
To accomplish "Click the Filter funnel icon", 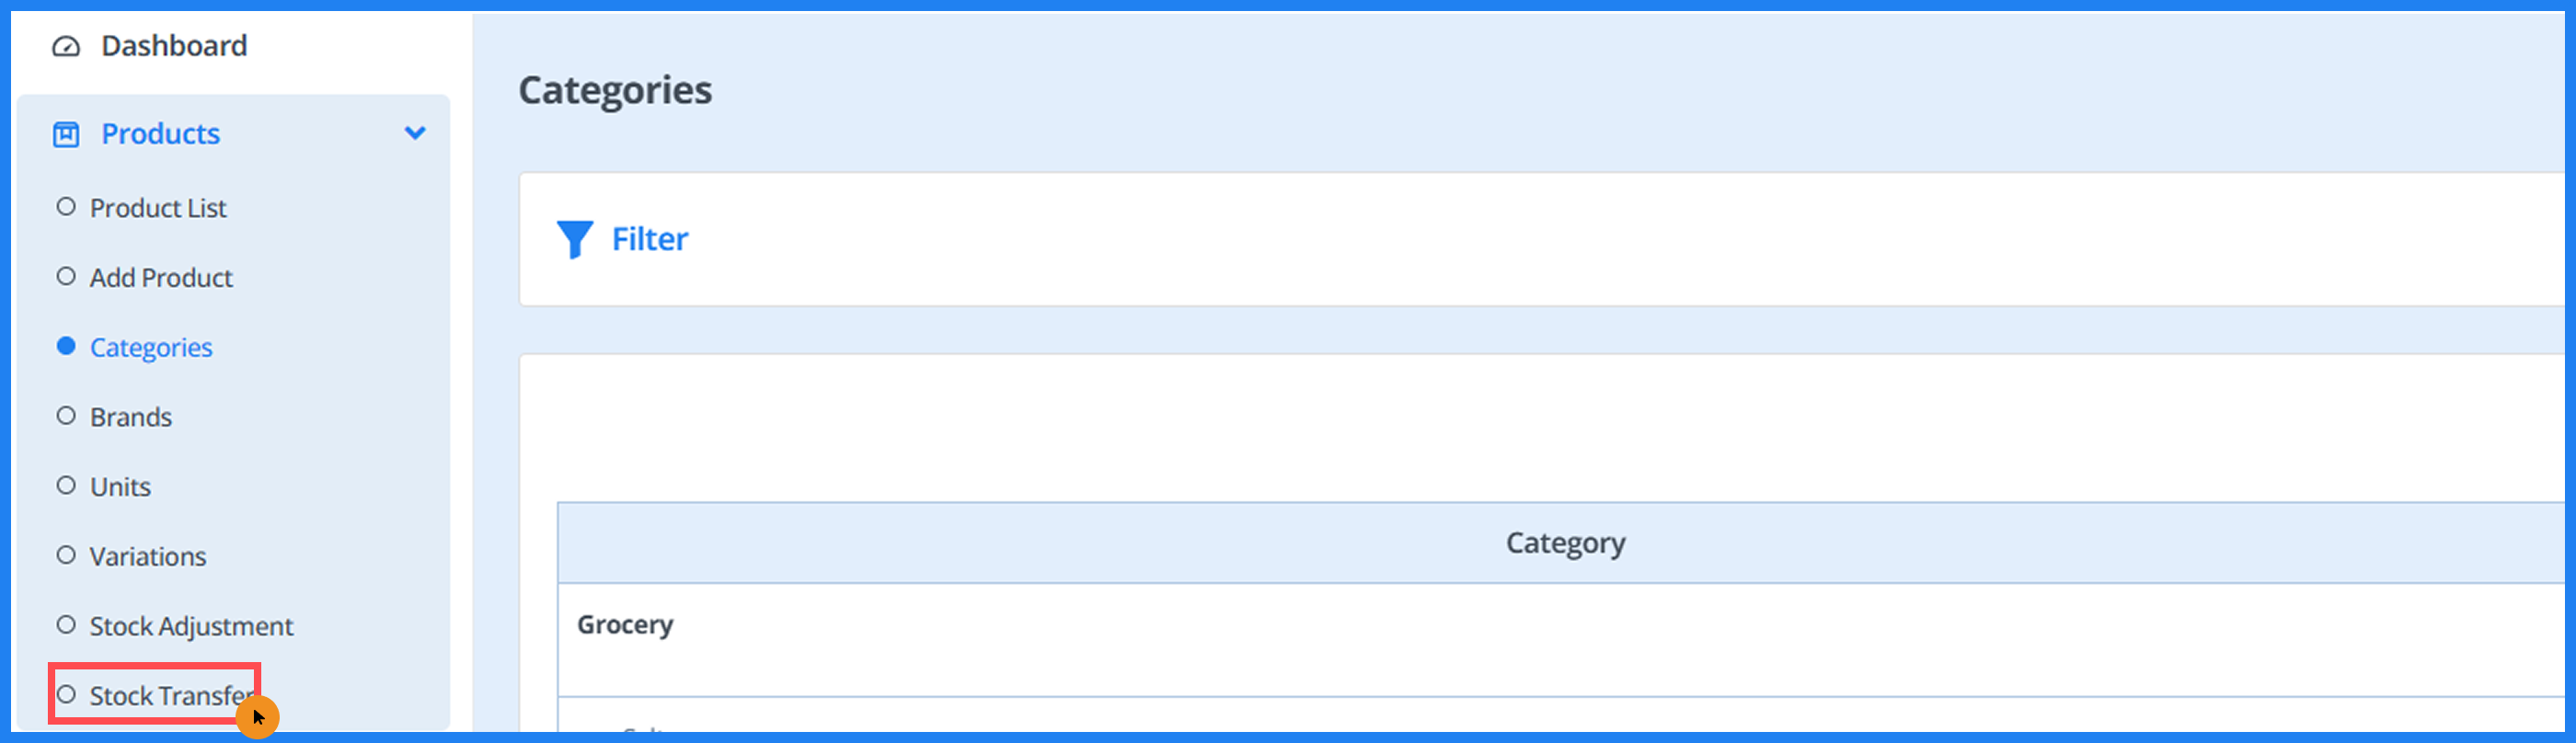I will tap(574, 239).
